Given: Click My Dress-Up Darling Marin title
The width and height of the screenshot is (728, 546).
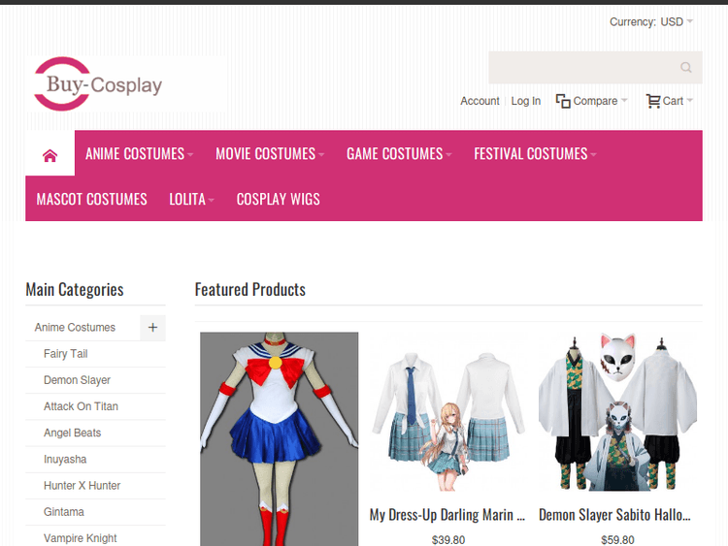Looking at the screenshot, I should coord(447,515).
